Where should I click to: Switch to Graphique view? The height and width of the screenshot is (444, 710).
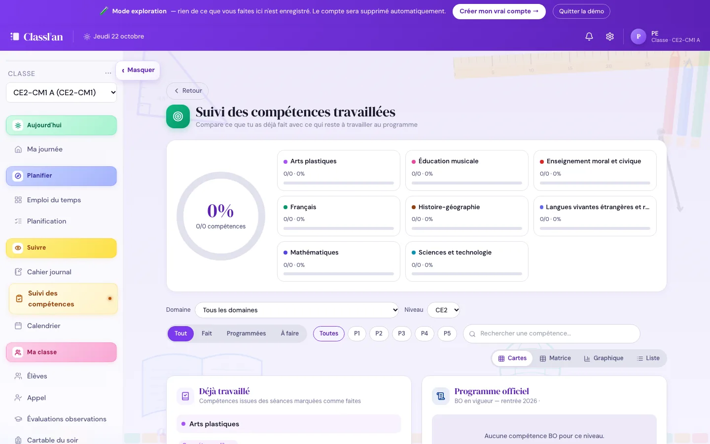pos(603,358)
